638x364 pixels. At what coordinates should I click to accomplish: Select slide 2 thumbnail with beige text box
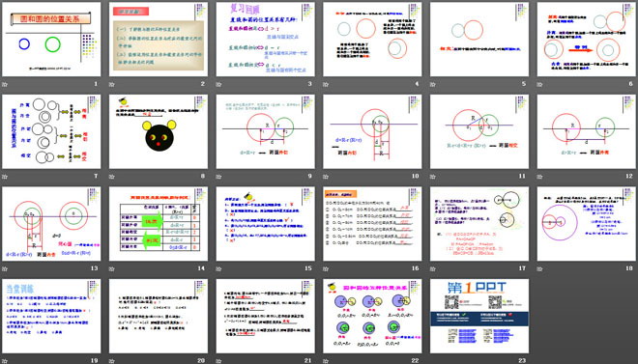pos(159,40)
